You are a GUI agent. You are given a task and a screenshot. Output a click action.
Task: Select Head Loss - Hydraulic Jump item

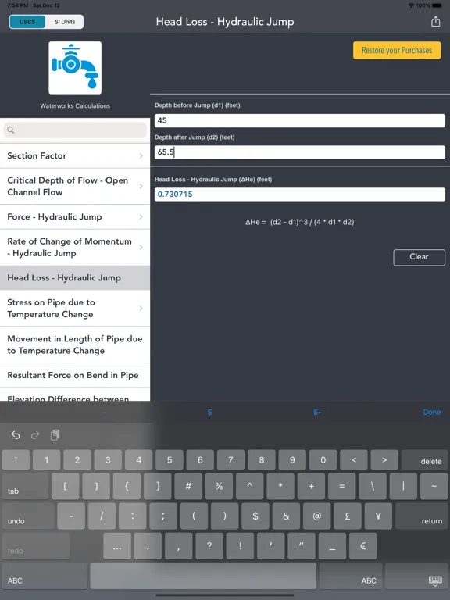[75, 278]
